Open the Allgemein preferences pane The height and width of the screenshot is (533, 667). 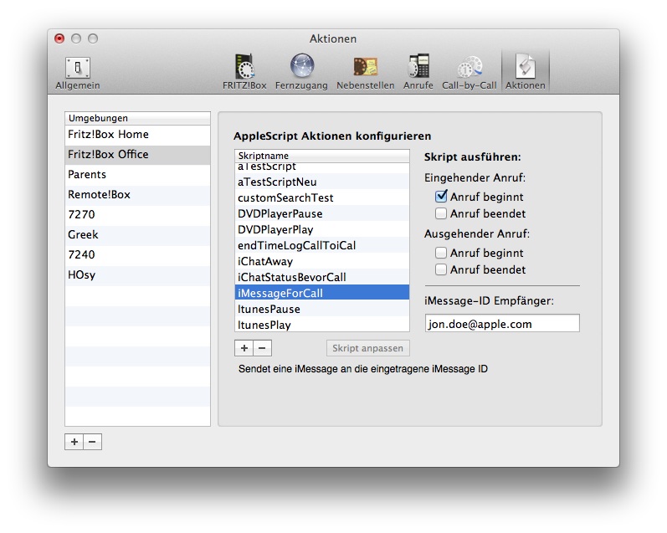[x=78, y=72]
